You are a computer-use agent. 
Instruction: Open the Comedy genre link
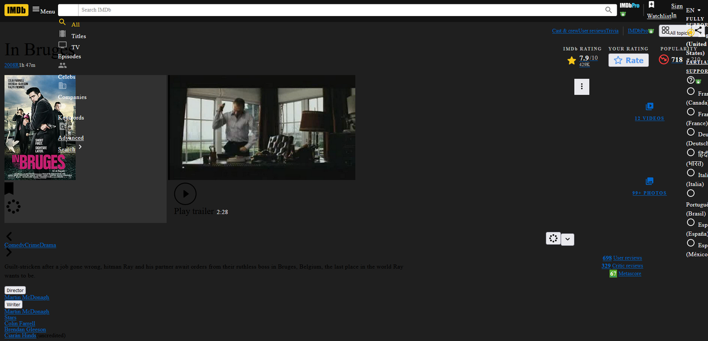[14, 245]
